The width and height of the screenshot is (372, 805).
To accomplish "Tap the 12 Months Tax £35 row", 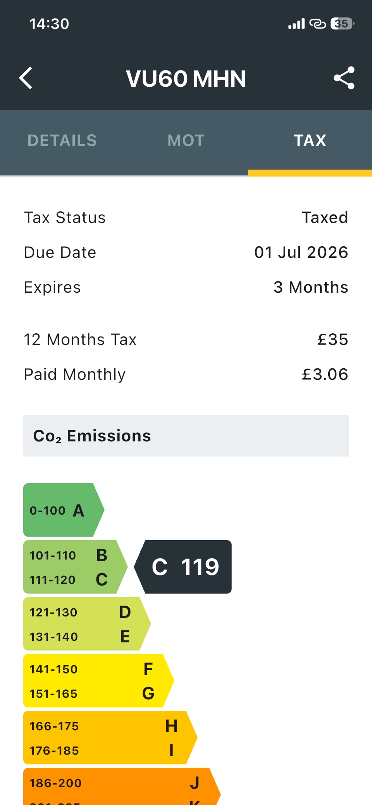I will pyautogui.click(x=186, y=340).
